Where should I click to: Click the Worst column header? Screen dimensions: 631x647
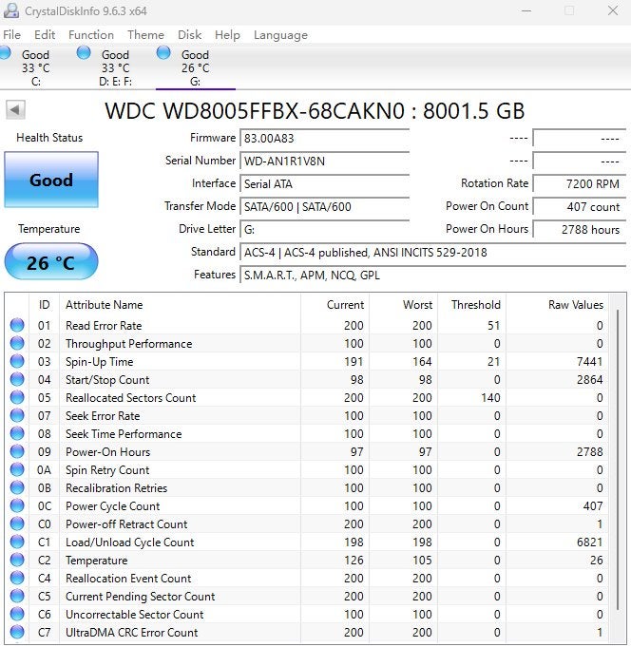404,305
